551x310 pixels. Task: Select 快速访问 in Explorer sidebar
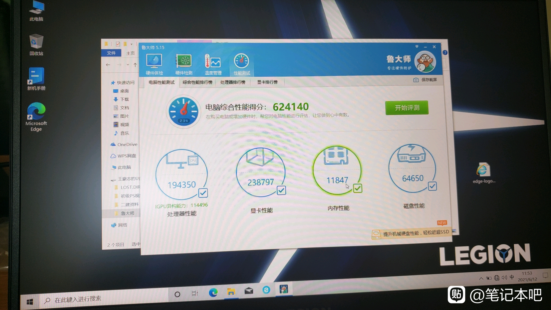pos(122,82)
